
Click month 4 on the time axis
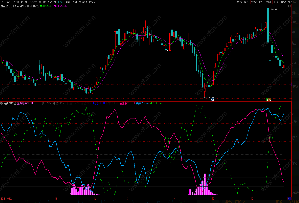(174, 198)
